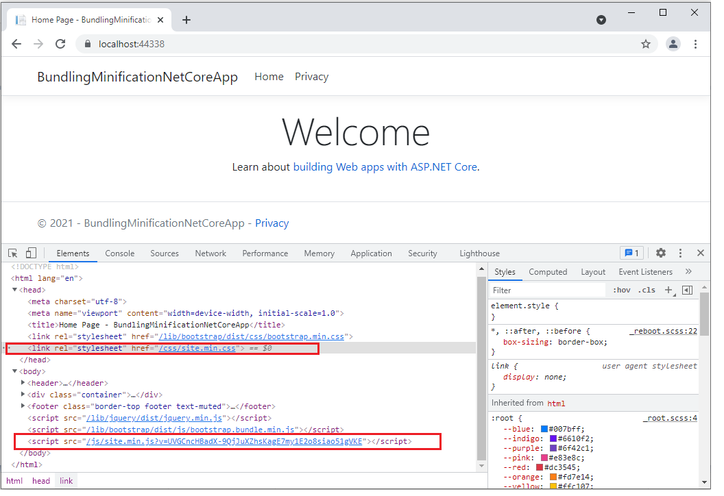Click the Home navigation link

point(269,77)
